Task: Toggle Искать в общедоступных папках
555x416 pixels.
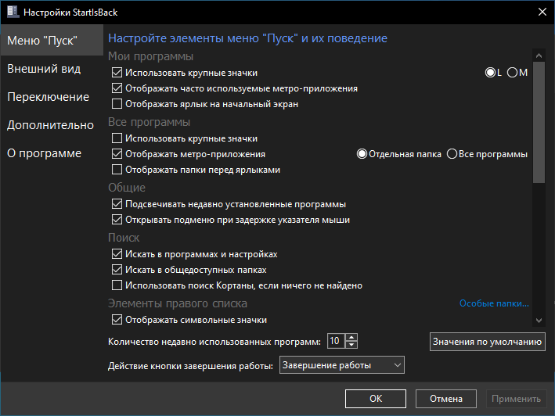Action: [x=117, y=270]
